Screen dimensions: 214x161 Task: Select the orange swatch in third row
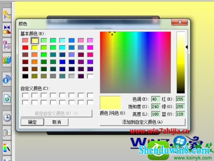[x=35, y=55]
